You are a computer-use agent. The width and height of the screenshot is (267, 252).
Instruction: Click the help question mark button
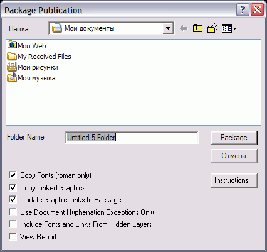pyautogui.click(x=243, y=9)
